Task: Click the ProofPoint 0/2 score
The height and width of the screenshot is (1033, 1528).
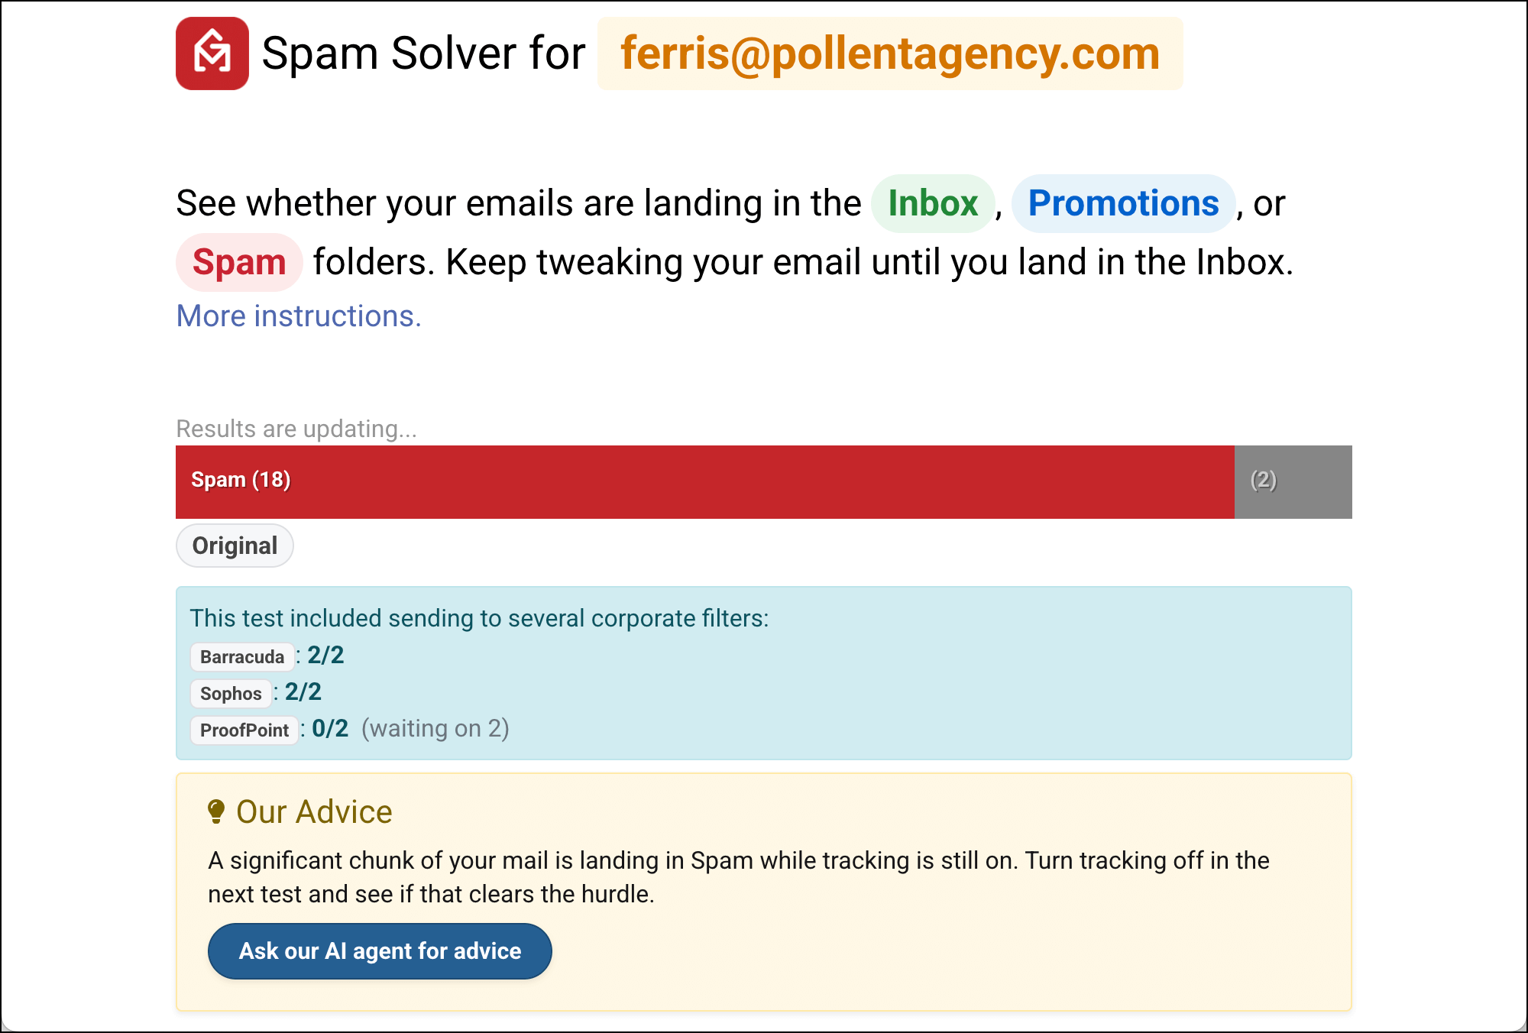Action: click(x=330, y=729)
